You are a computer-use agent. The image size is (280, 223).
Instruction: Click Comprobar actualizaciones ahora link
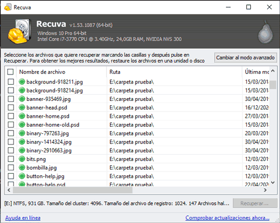[227, 218]
